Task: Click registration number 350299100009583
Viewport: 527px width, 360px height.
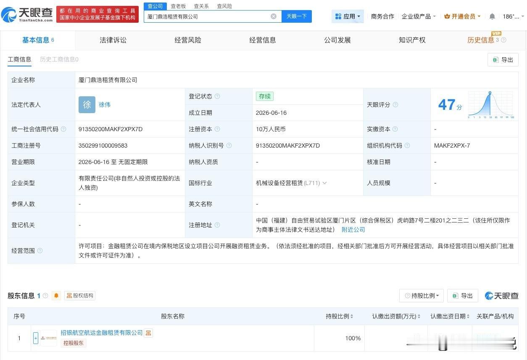Action: coord(103,146)
